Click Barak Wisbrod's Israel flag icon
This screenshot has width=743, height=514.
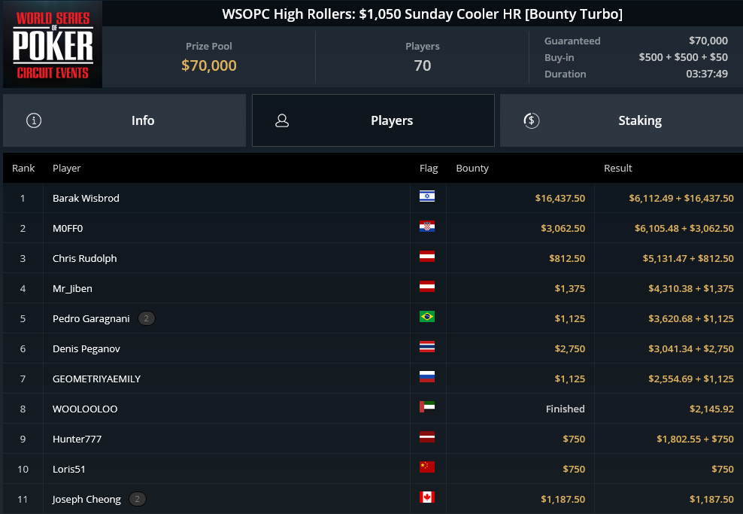(427, 196)
